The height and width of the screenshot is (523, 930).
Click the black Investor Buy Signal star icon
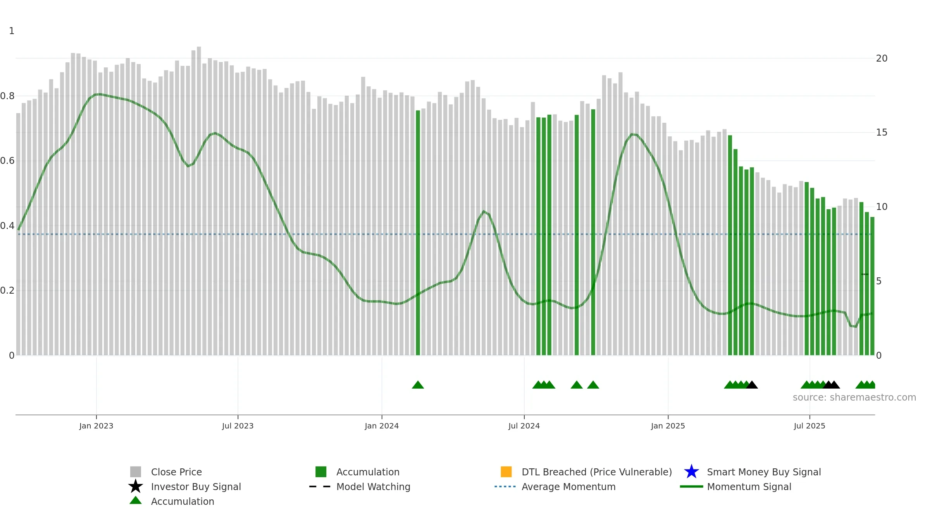(136, 486)
